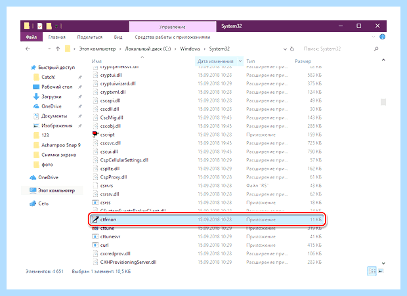The width and height of the screenshot is (407, 296).
Task: Click the Windows breadcrumb in address bar
Action: click(x=190, y=49)
